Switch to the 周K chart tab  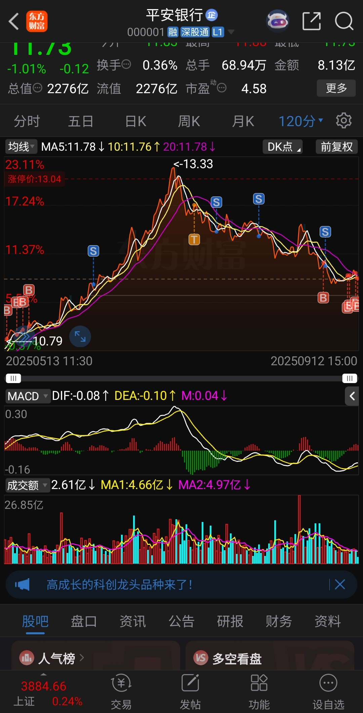189,121
